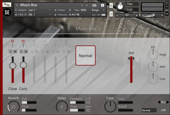Toggle the Cont. mic power button
Image resolution: width=170 pixels, height=115 pixels.
click(23, 41)
